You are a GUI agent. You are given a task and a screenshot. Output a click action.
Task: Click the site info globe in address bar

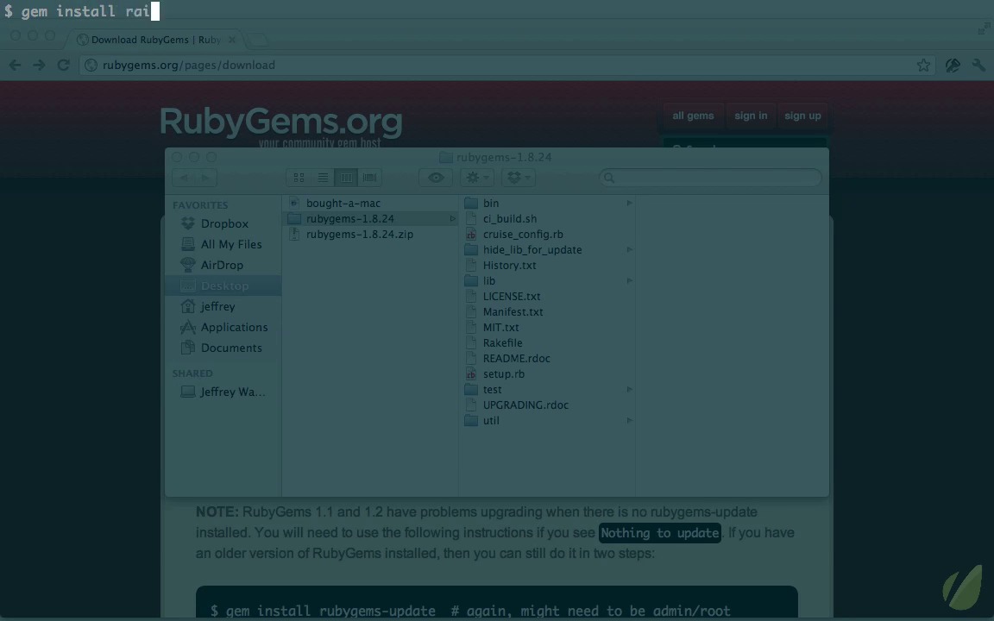[91, 66]
